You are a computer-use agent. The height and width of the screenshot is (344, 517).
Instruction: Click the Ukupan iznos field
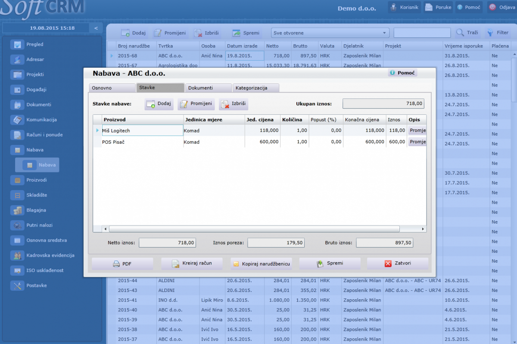pyautogui.click(x=383, y=104)
